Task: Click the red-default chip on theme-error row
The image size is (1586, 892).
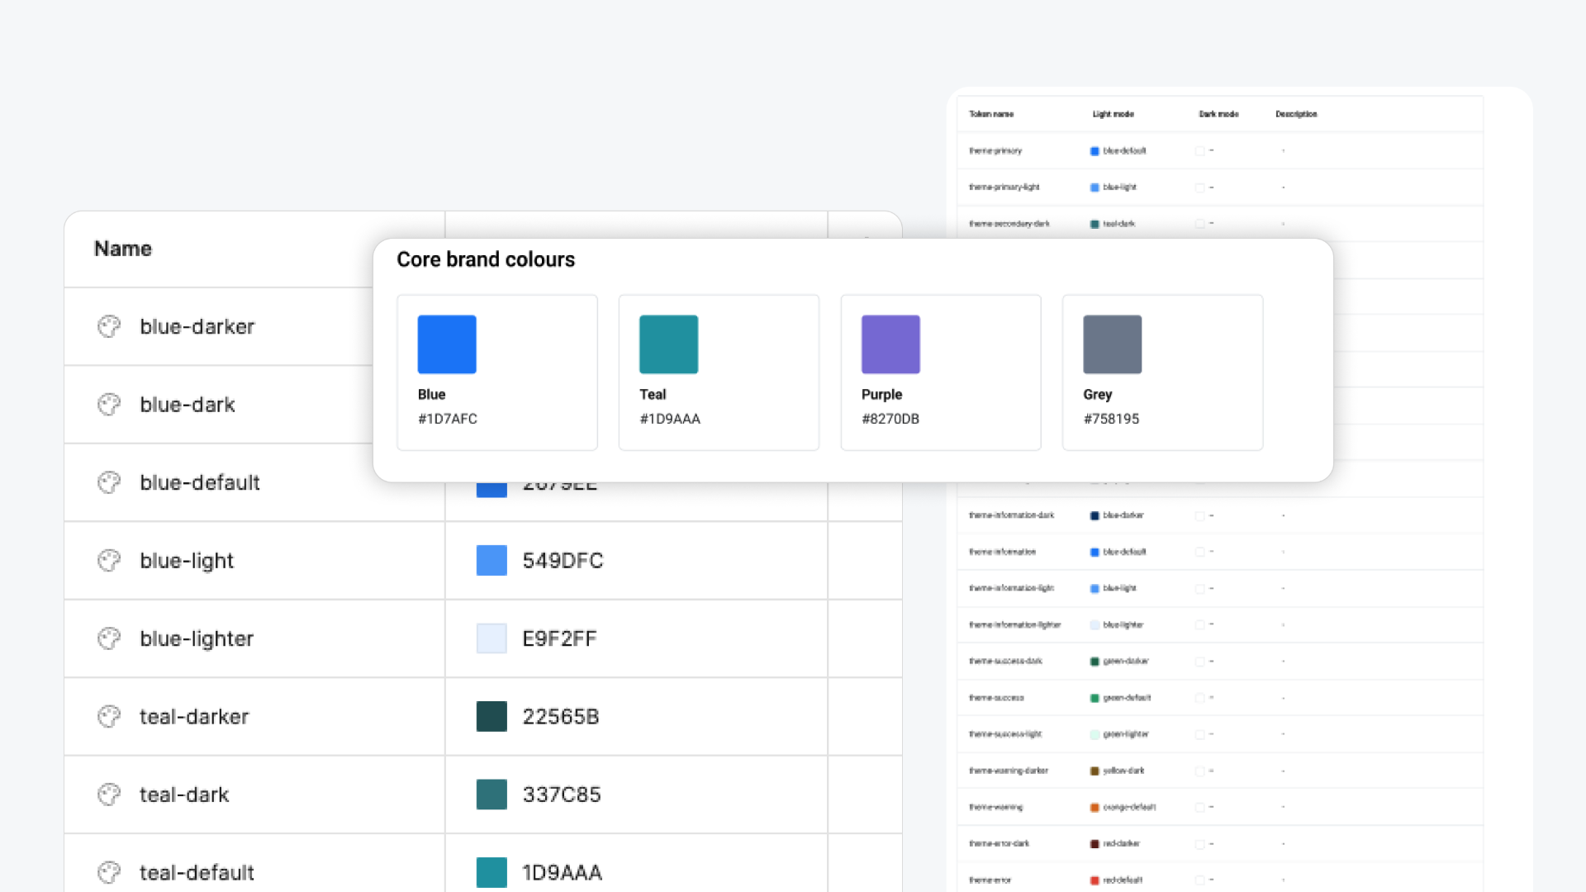Action: click(x=1094, y=880)
